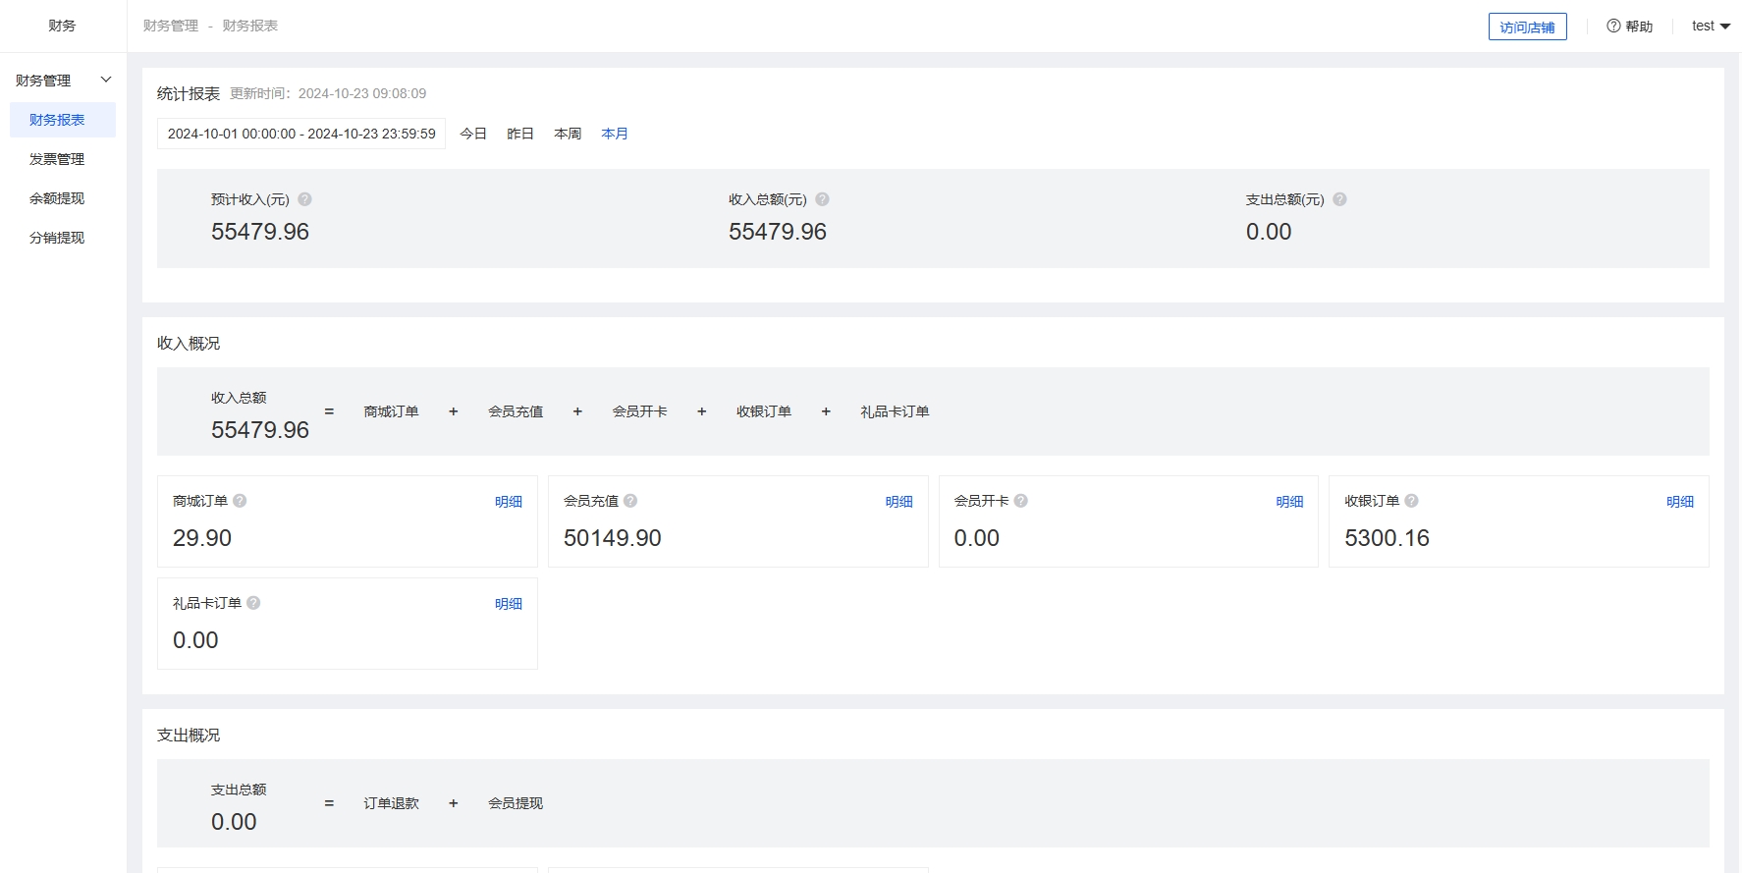Click 财务报表 breadcrumb

coord(250,26)
